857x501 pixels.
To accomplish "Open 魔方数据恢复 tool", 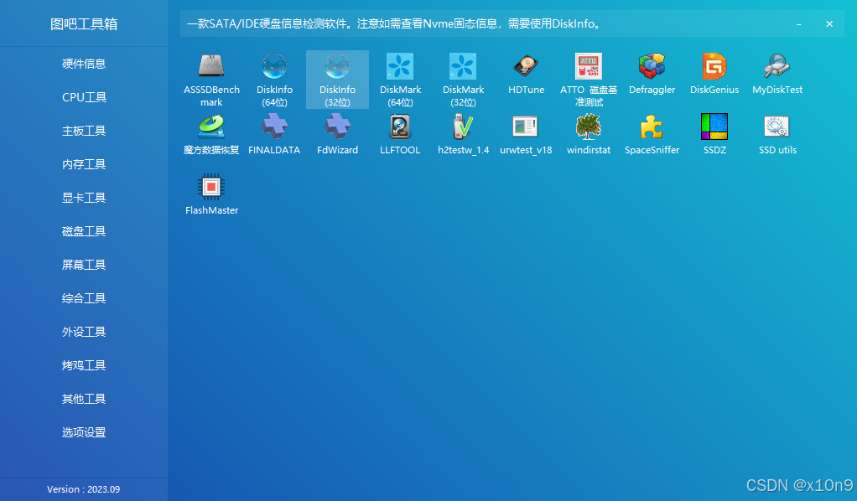I will [211, 134].
